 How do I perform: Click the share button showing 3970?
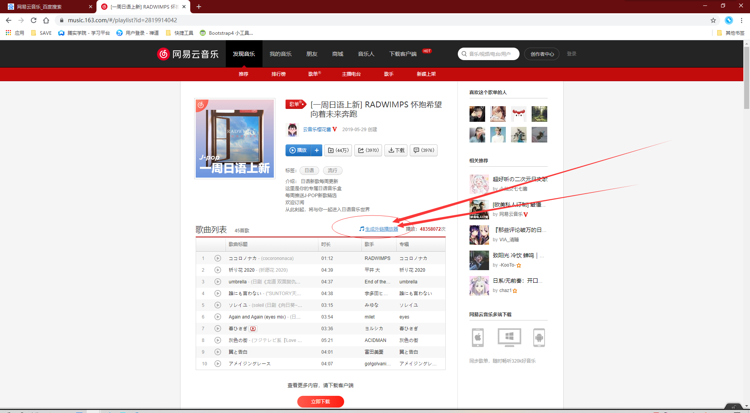click(x=368, y=150)
